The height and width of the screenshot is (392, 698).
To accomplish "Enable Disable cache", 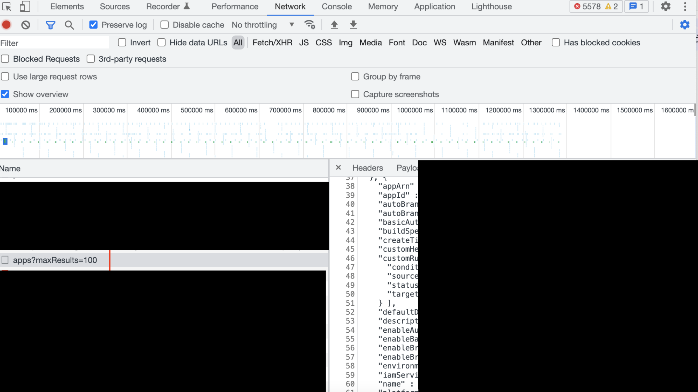I will tap(164, 25).
